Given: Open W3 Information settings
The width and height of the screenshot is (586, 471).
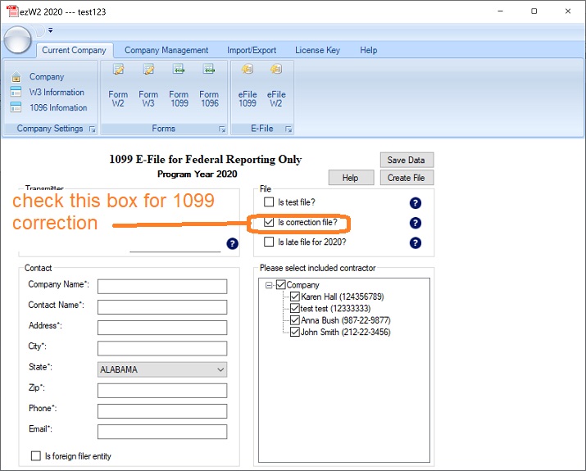Looking at the screenshot, I should [57, 93].
